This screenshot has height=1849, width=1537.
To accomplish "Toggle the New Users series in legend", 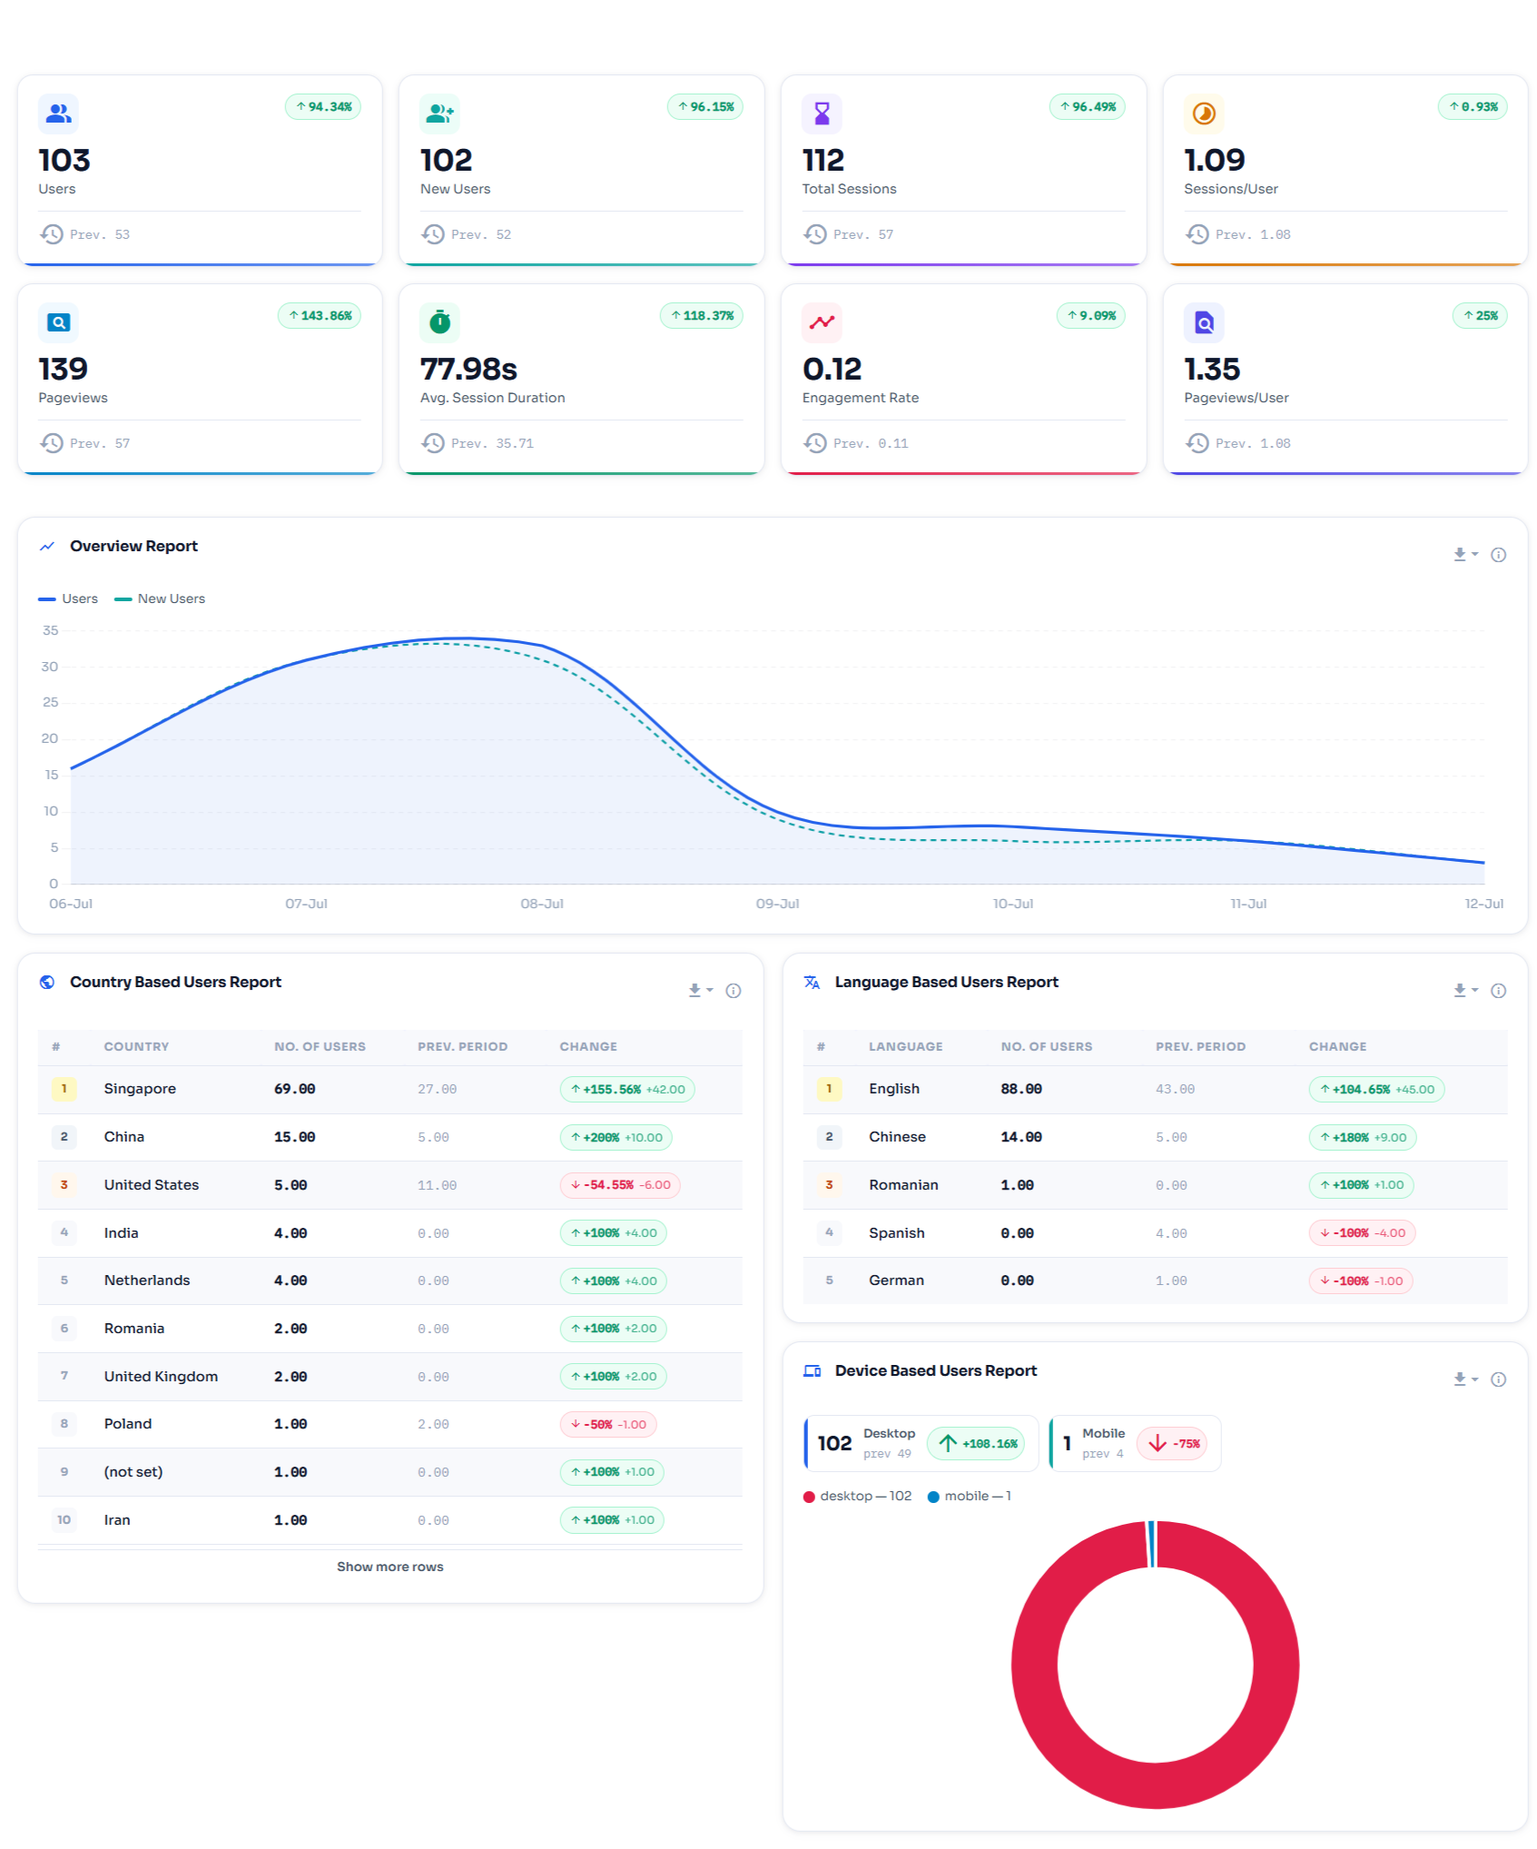I will pyautogui.click(x=160, y=598).
